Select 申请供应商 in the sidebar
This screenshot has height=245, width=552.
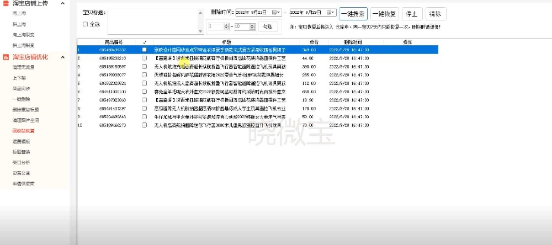[23, 183]
